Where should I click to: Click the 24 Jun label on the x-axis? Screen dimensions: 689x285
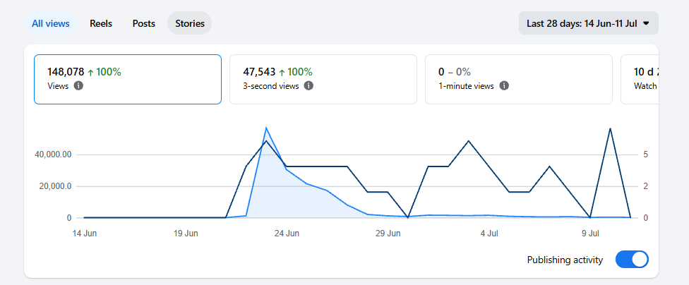point(287,234)
